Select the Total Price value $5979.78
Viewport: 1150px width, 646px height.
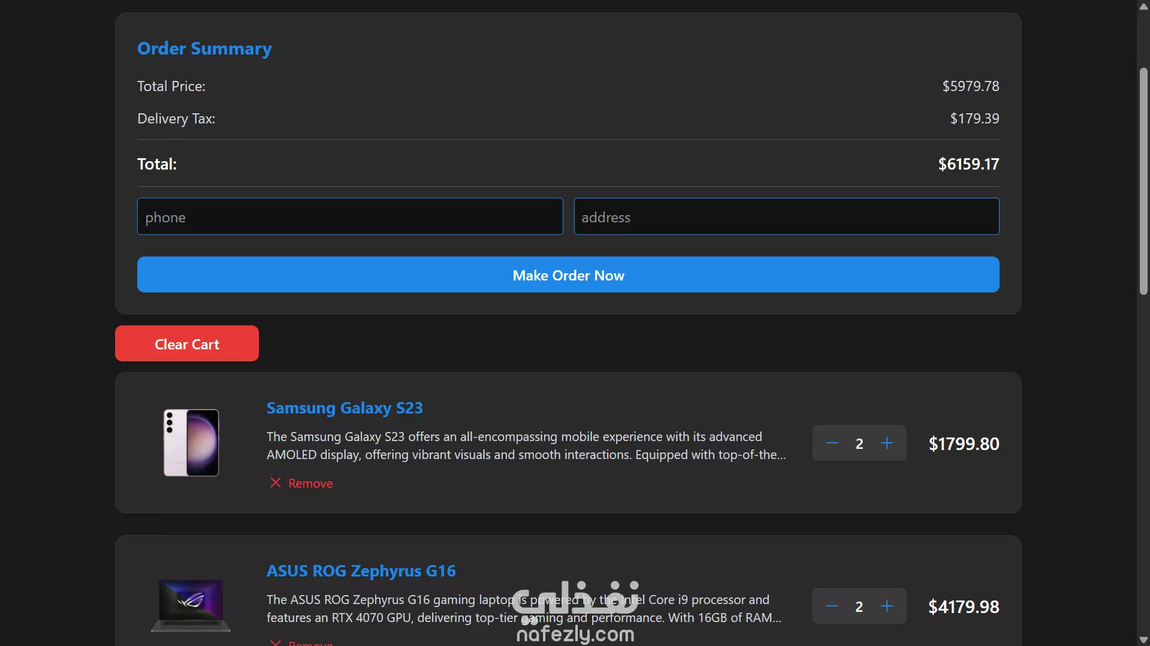coord(971,86)
